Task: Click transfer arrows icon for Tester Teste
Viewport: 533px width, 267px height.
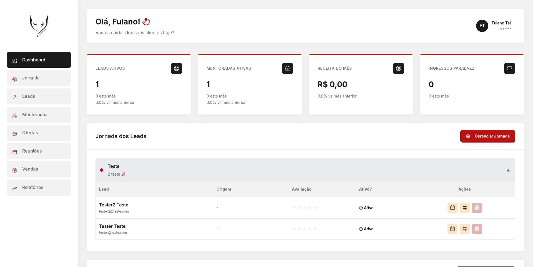Action: [x=464, y=229]
